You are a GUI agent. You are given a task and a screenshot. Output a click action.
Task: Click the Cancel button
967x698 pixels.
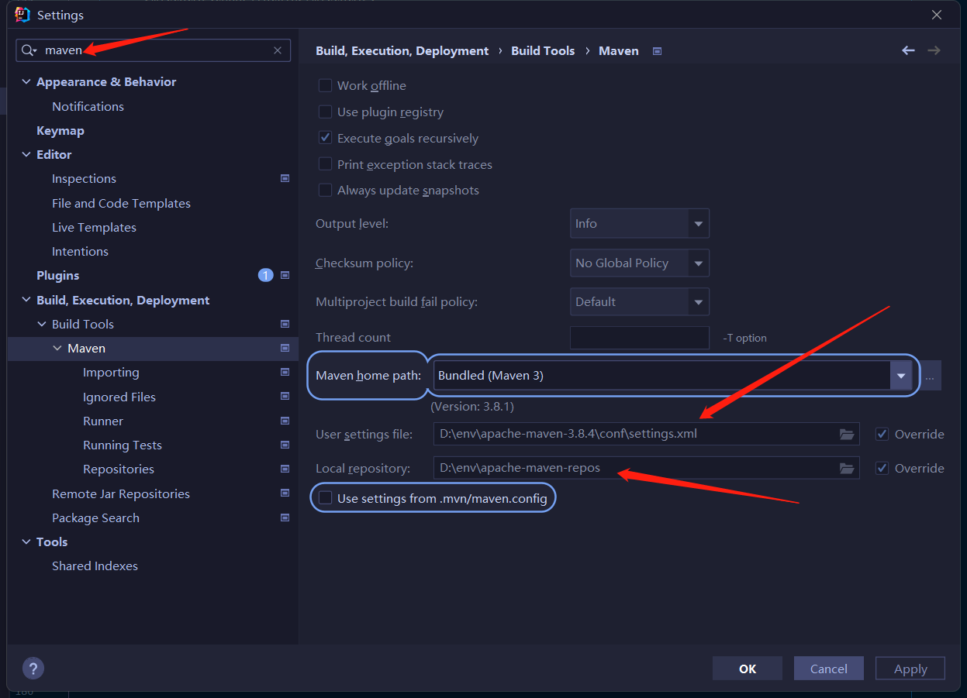pyautogui.click(x=829, y=669)
